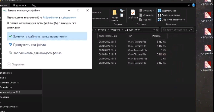
Task: Select first desktop 'v_superphy..' icon
Action: (207, 50)
